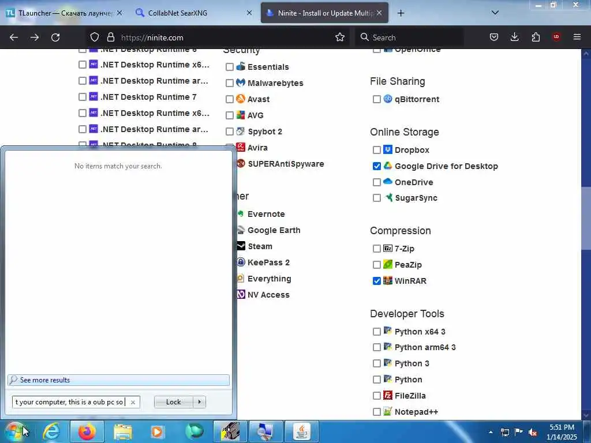591x443 pixels.
Task: Open the Java taskbar icon
Action: click(302, 431)
